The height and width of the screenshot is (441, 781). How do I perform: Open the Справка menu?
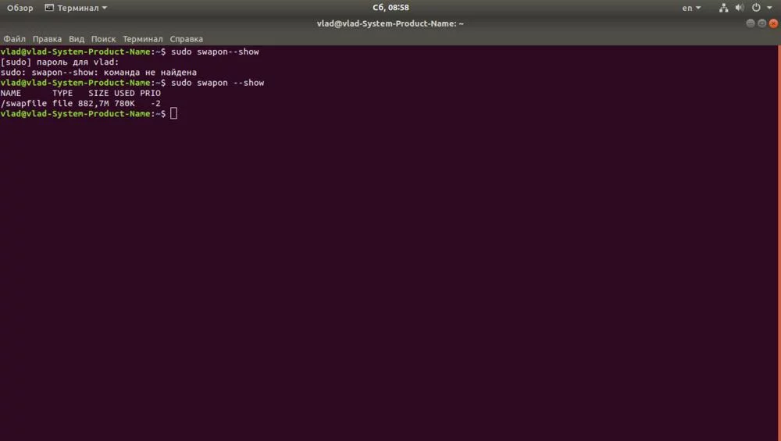click(187, 39)
